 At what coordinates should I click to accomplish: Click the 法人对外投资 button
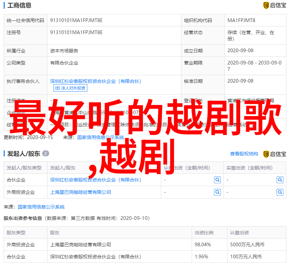pos(70,88)
